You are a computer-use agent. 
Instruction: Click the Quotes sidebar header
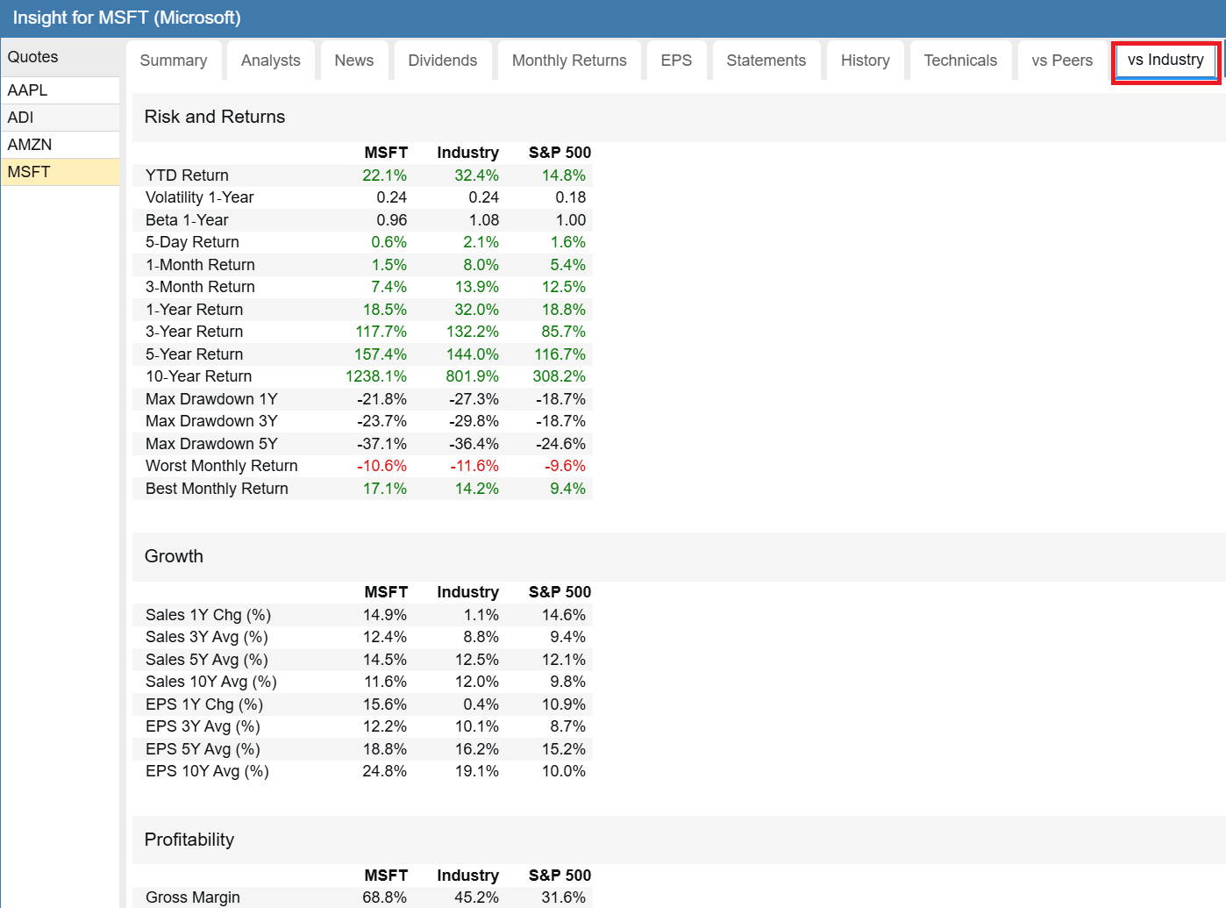coord(60,57)
